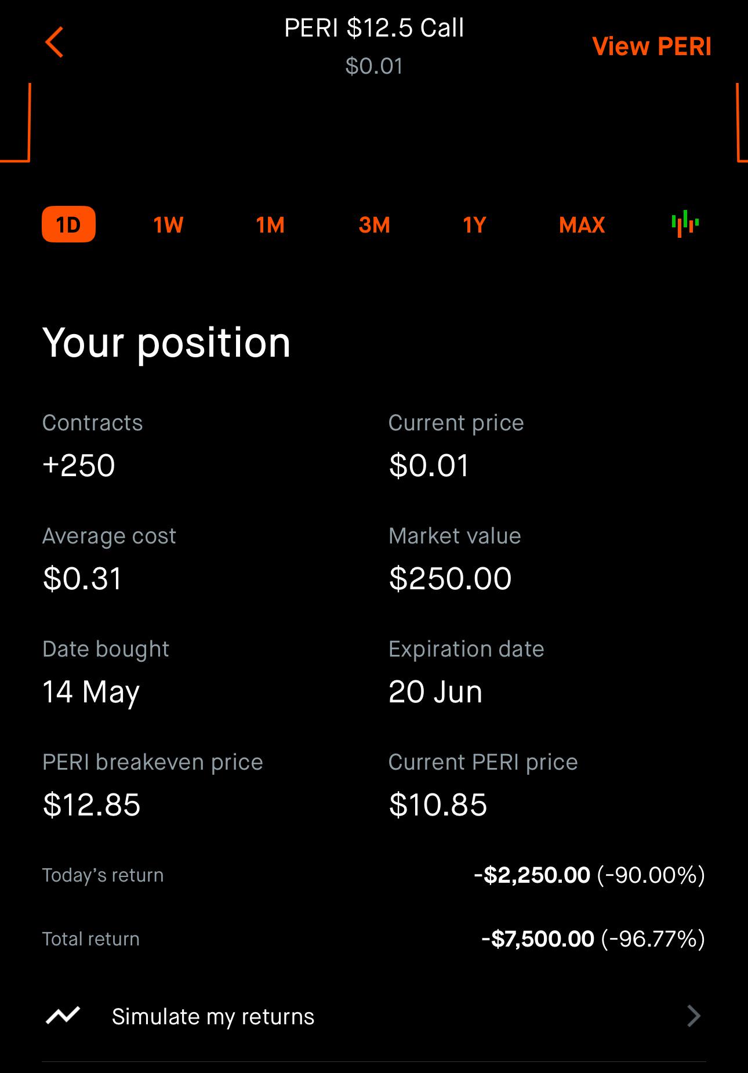Screen dimensions: 748x1073
Task: Open Simulate my returns
Action: coord(374,1016)
